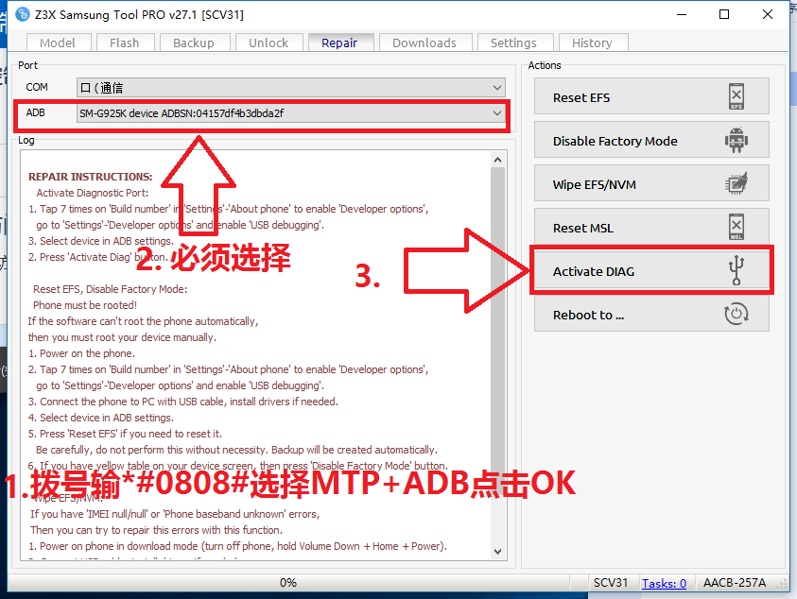
Task: Click the SCV31 status bar entry
Action: coord(611,583)
